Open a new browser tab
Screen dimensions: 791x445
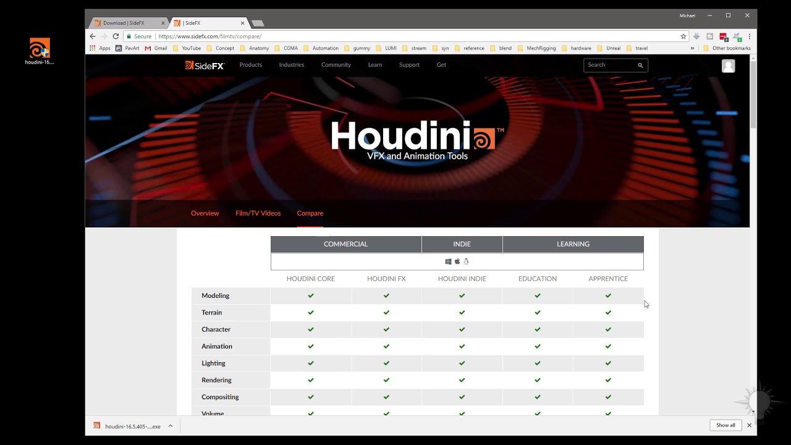pos(258,23)
